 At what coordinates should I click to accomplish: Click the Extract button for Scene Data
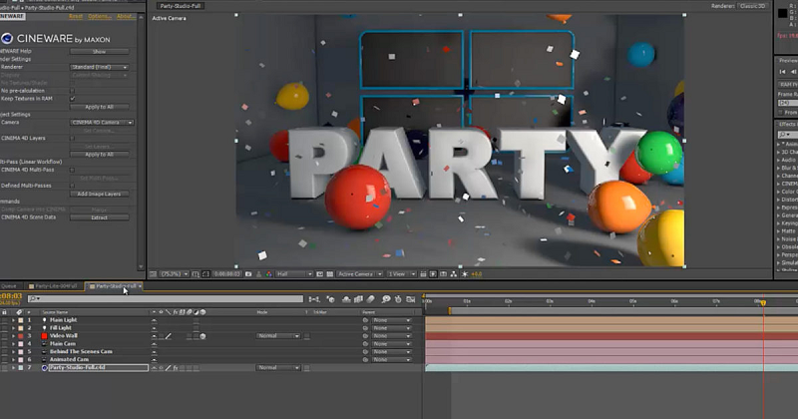tap(100, 217)
